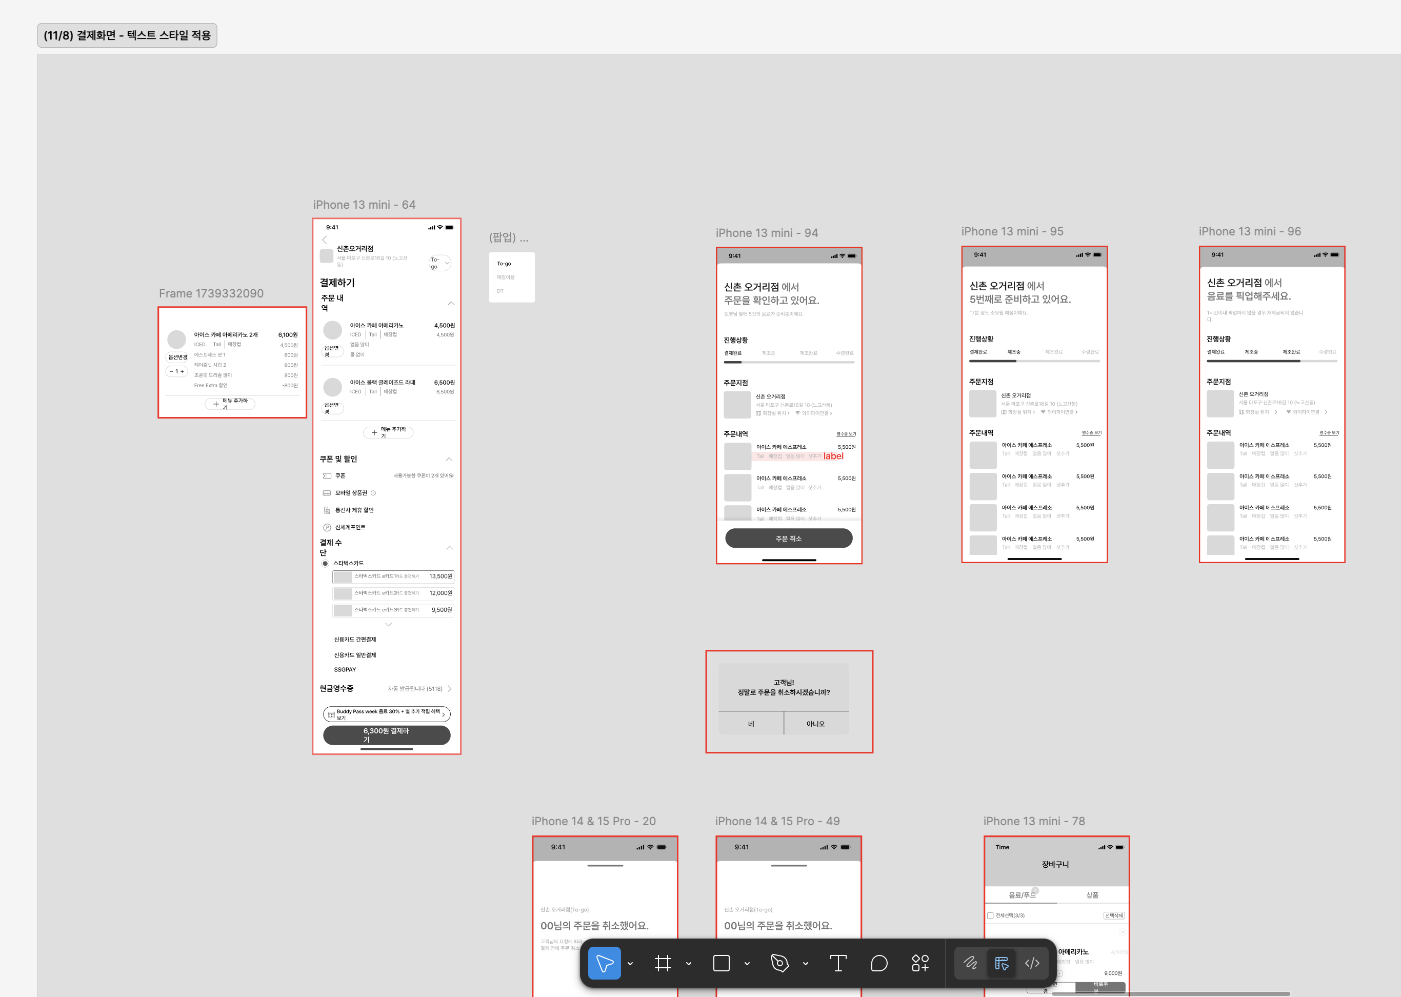
Task: Select the 음료/푸드 tab
Action: tap(1022, 895)
